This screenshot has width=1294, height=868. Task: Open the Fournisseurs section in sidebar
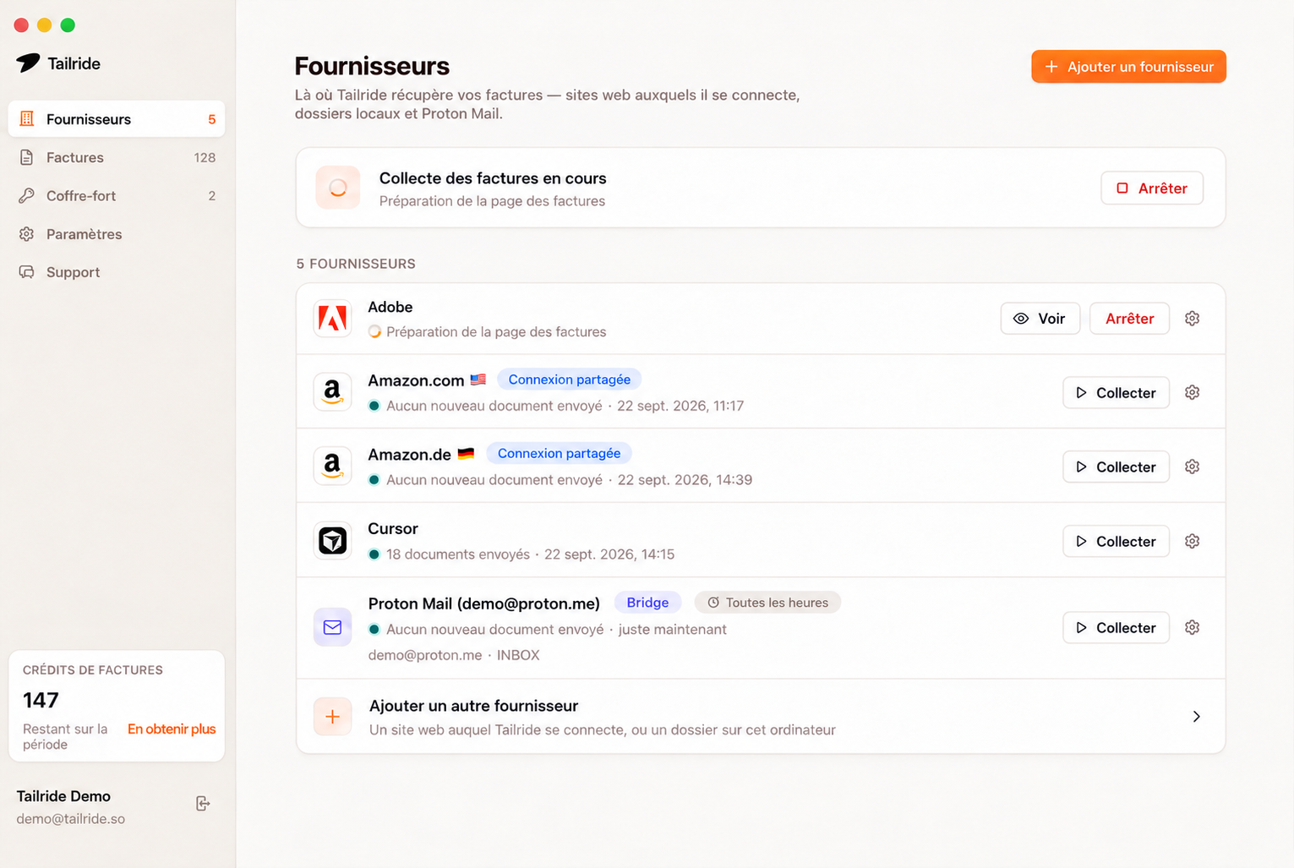click(117, 119)
